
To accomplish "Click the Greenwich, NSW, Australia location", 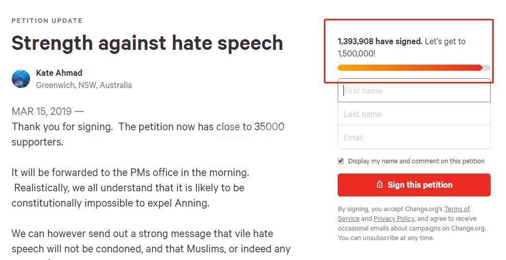I will coord(84,85).
